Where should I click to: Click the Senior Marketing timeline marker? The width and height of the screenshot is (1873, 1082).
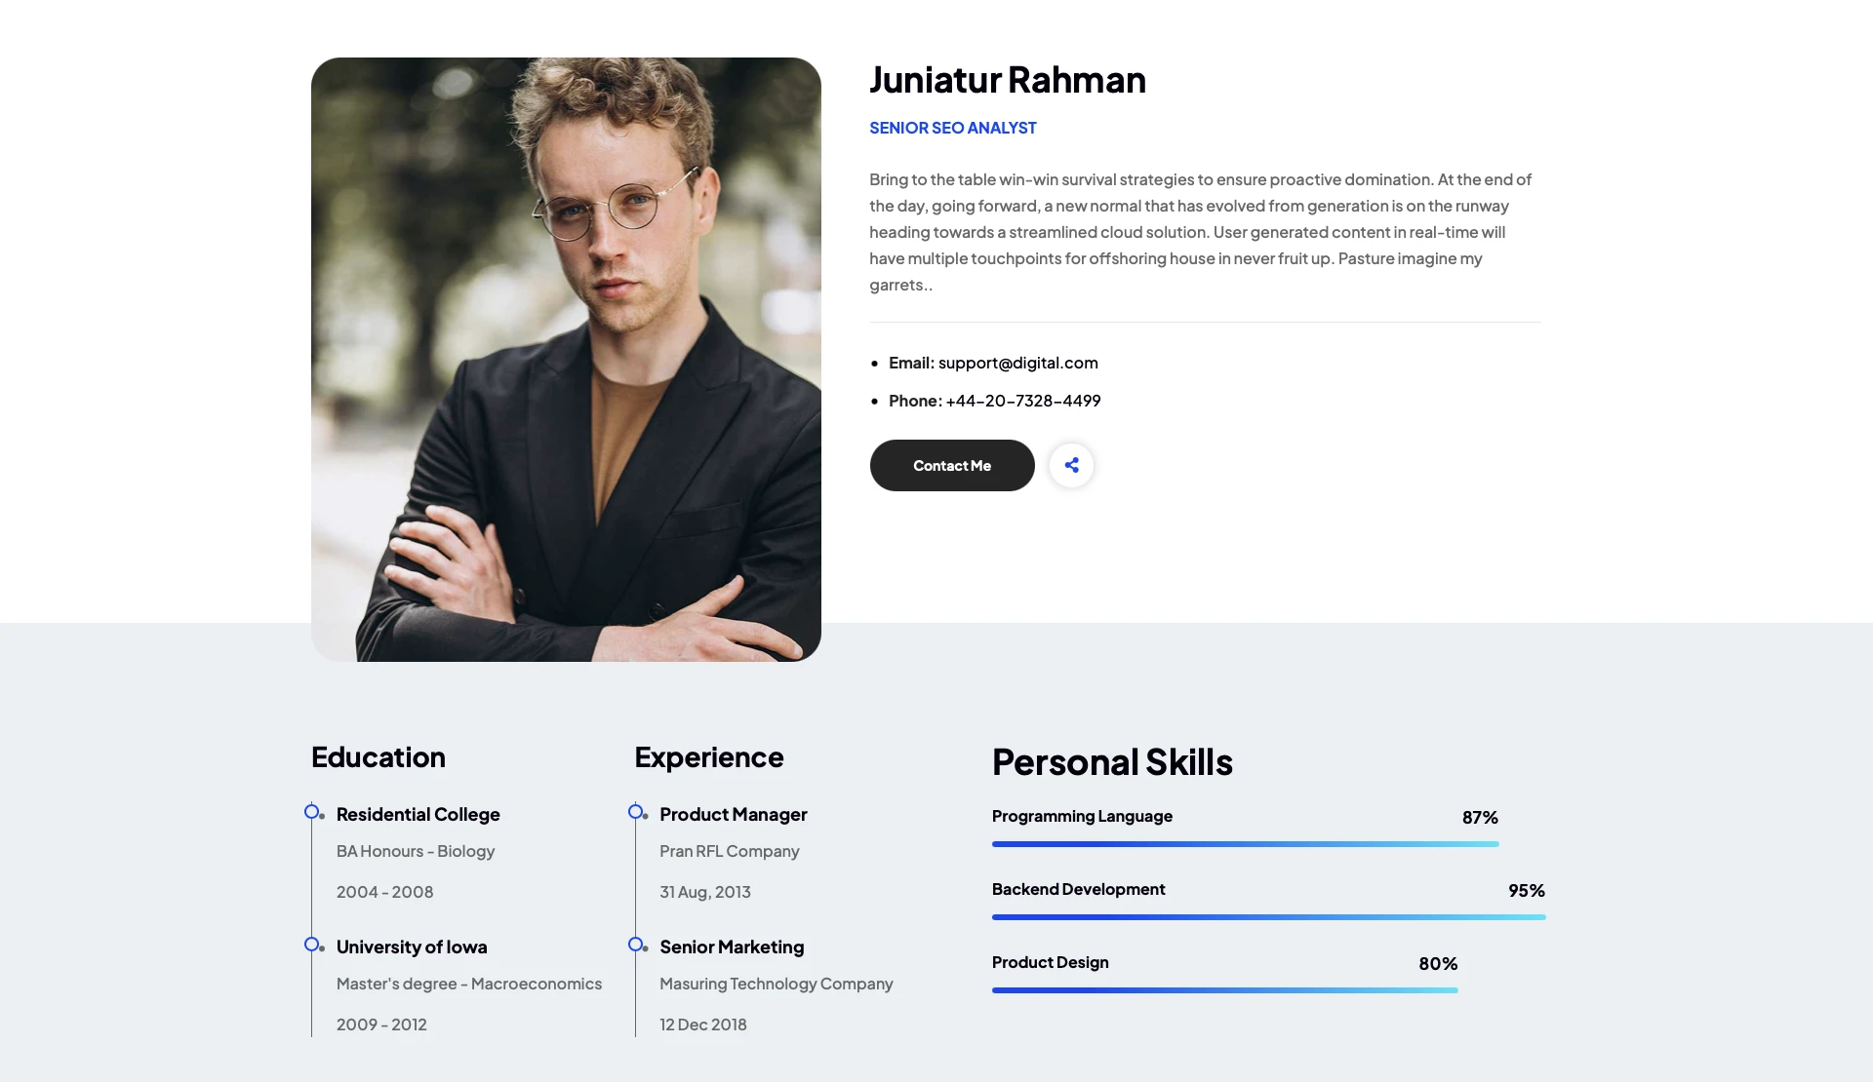[x=636, y=945]
